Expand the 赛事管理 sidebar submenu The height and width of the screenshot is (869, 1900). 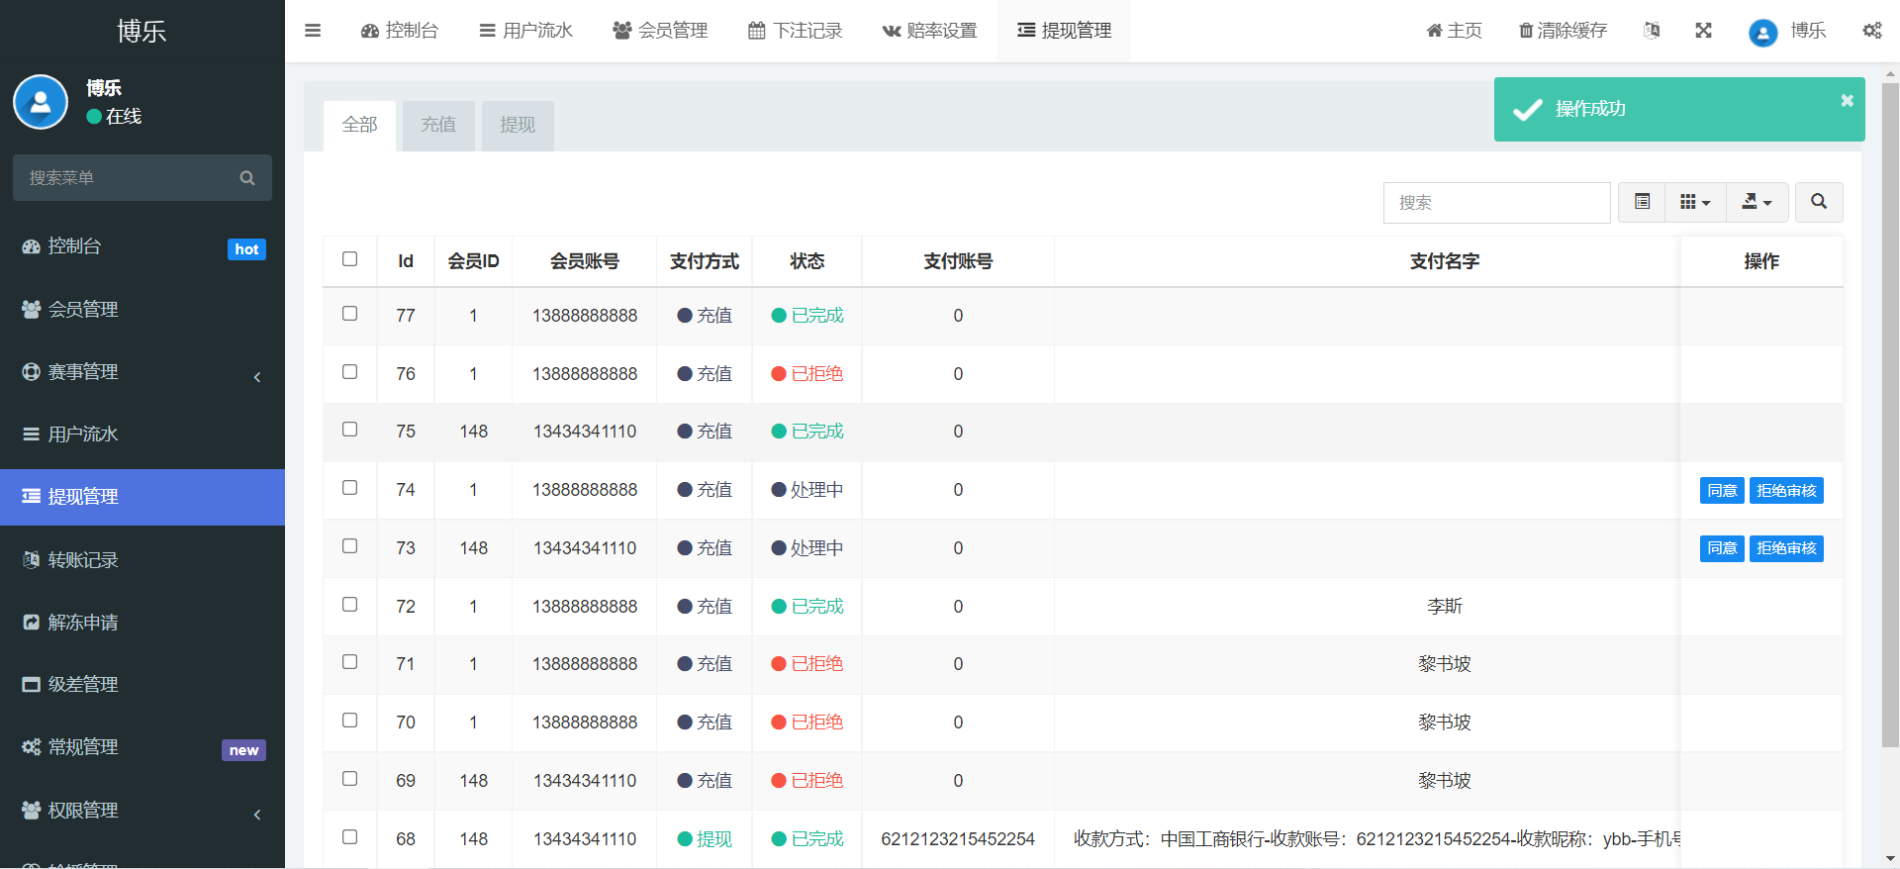pyautogui.click(x=142, y=372)
